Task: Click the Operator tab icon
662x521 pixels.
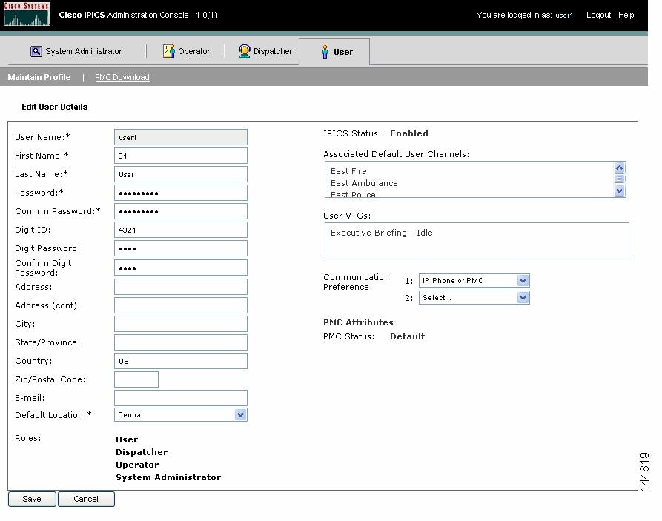Action: point(169,51)
